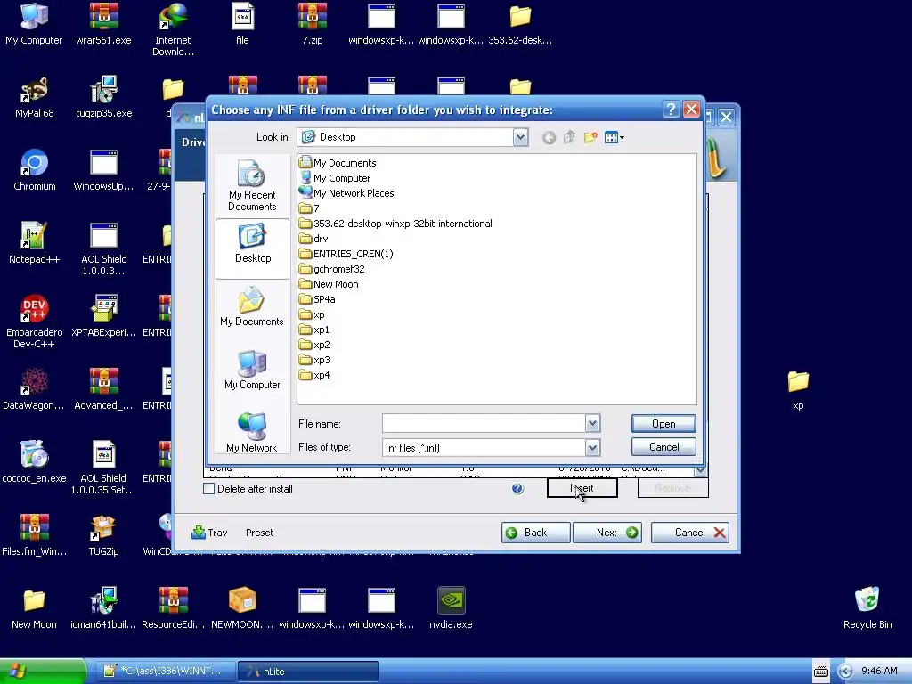Click the Tray button in nLite
912x684 pixels.
[x=209, y=533]
